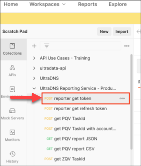The height and width of the screenshot is (166, 141).
Task: Open the Monitors sidebar section
Action: point(12,135)
